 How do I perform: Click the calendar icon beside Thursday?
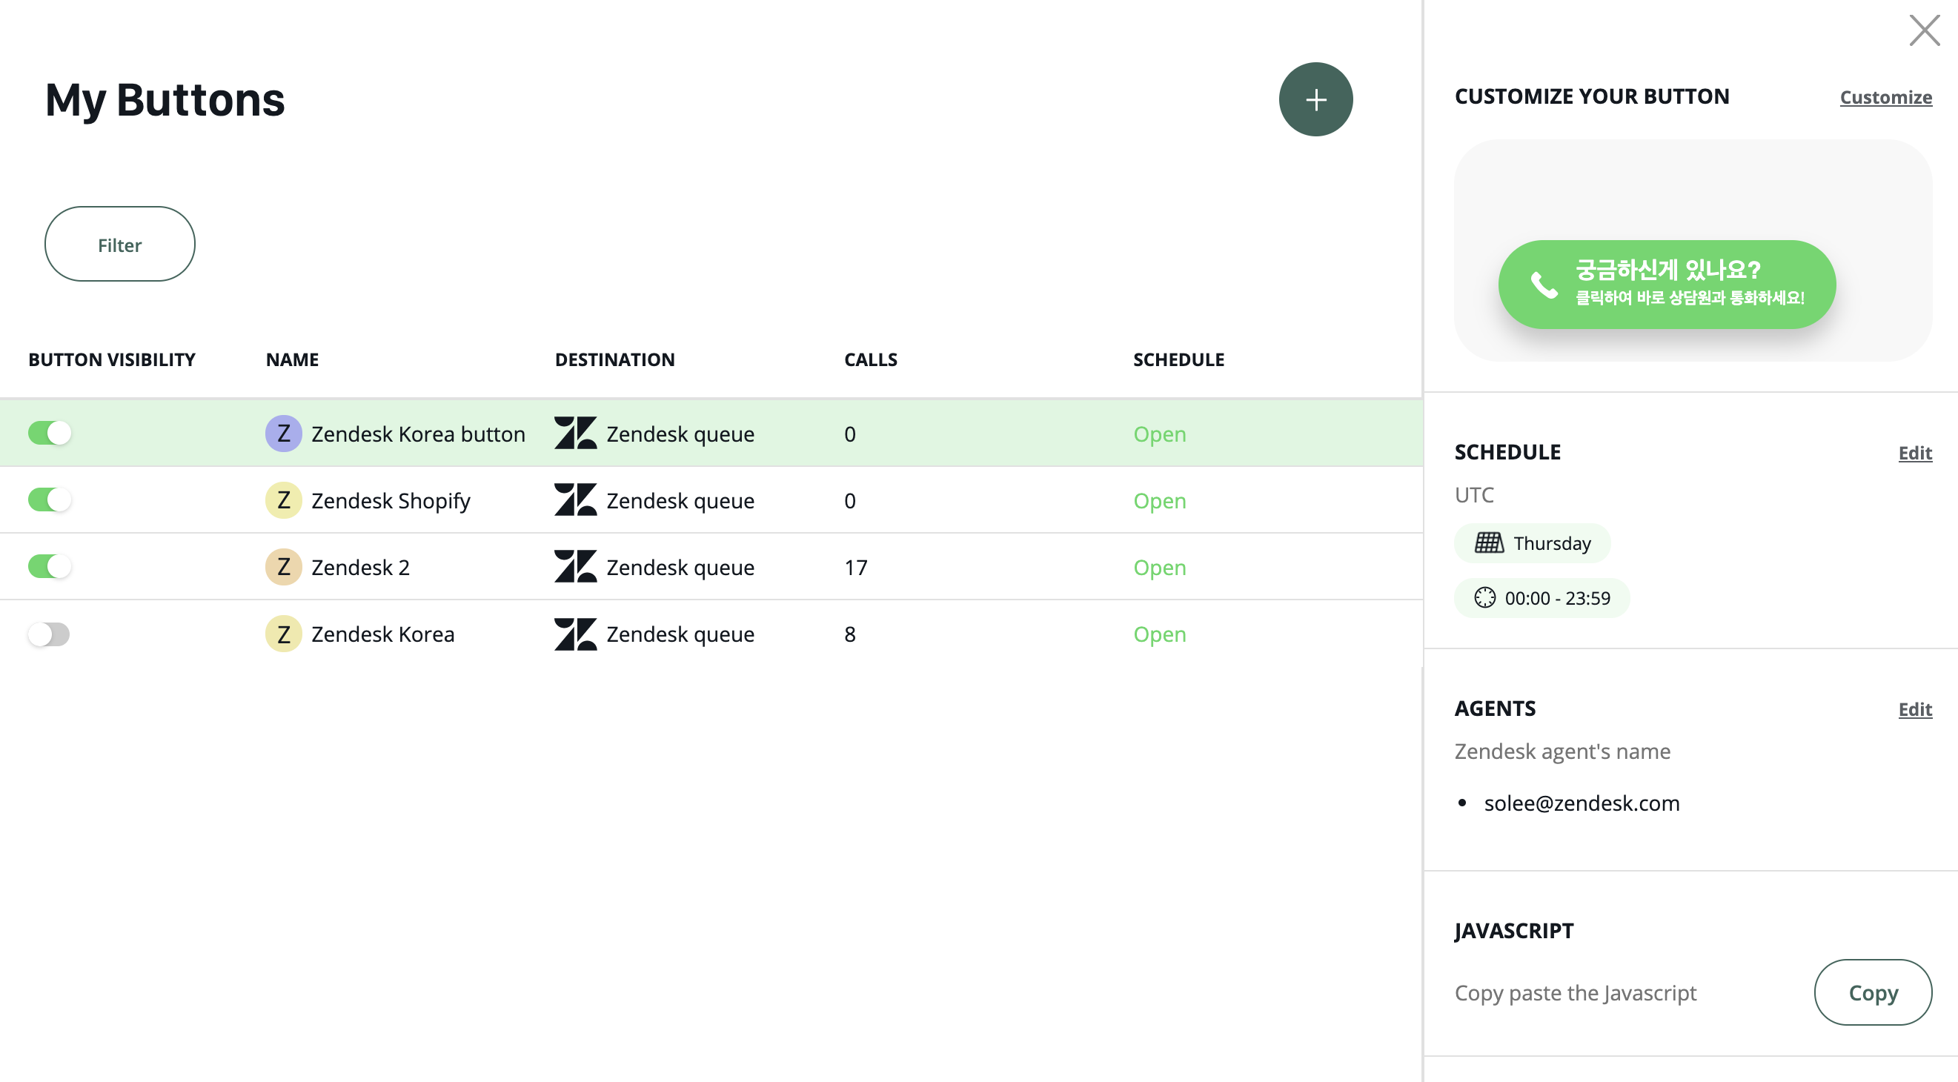coord(1488,543)
